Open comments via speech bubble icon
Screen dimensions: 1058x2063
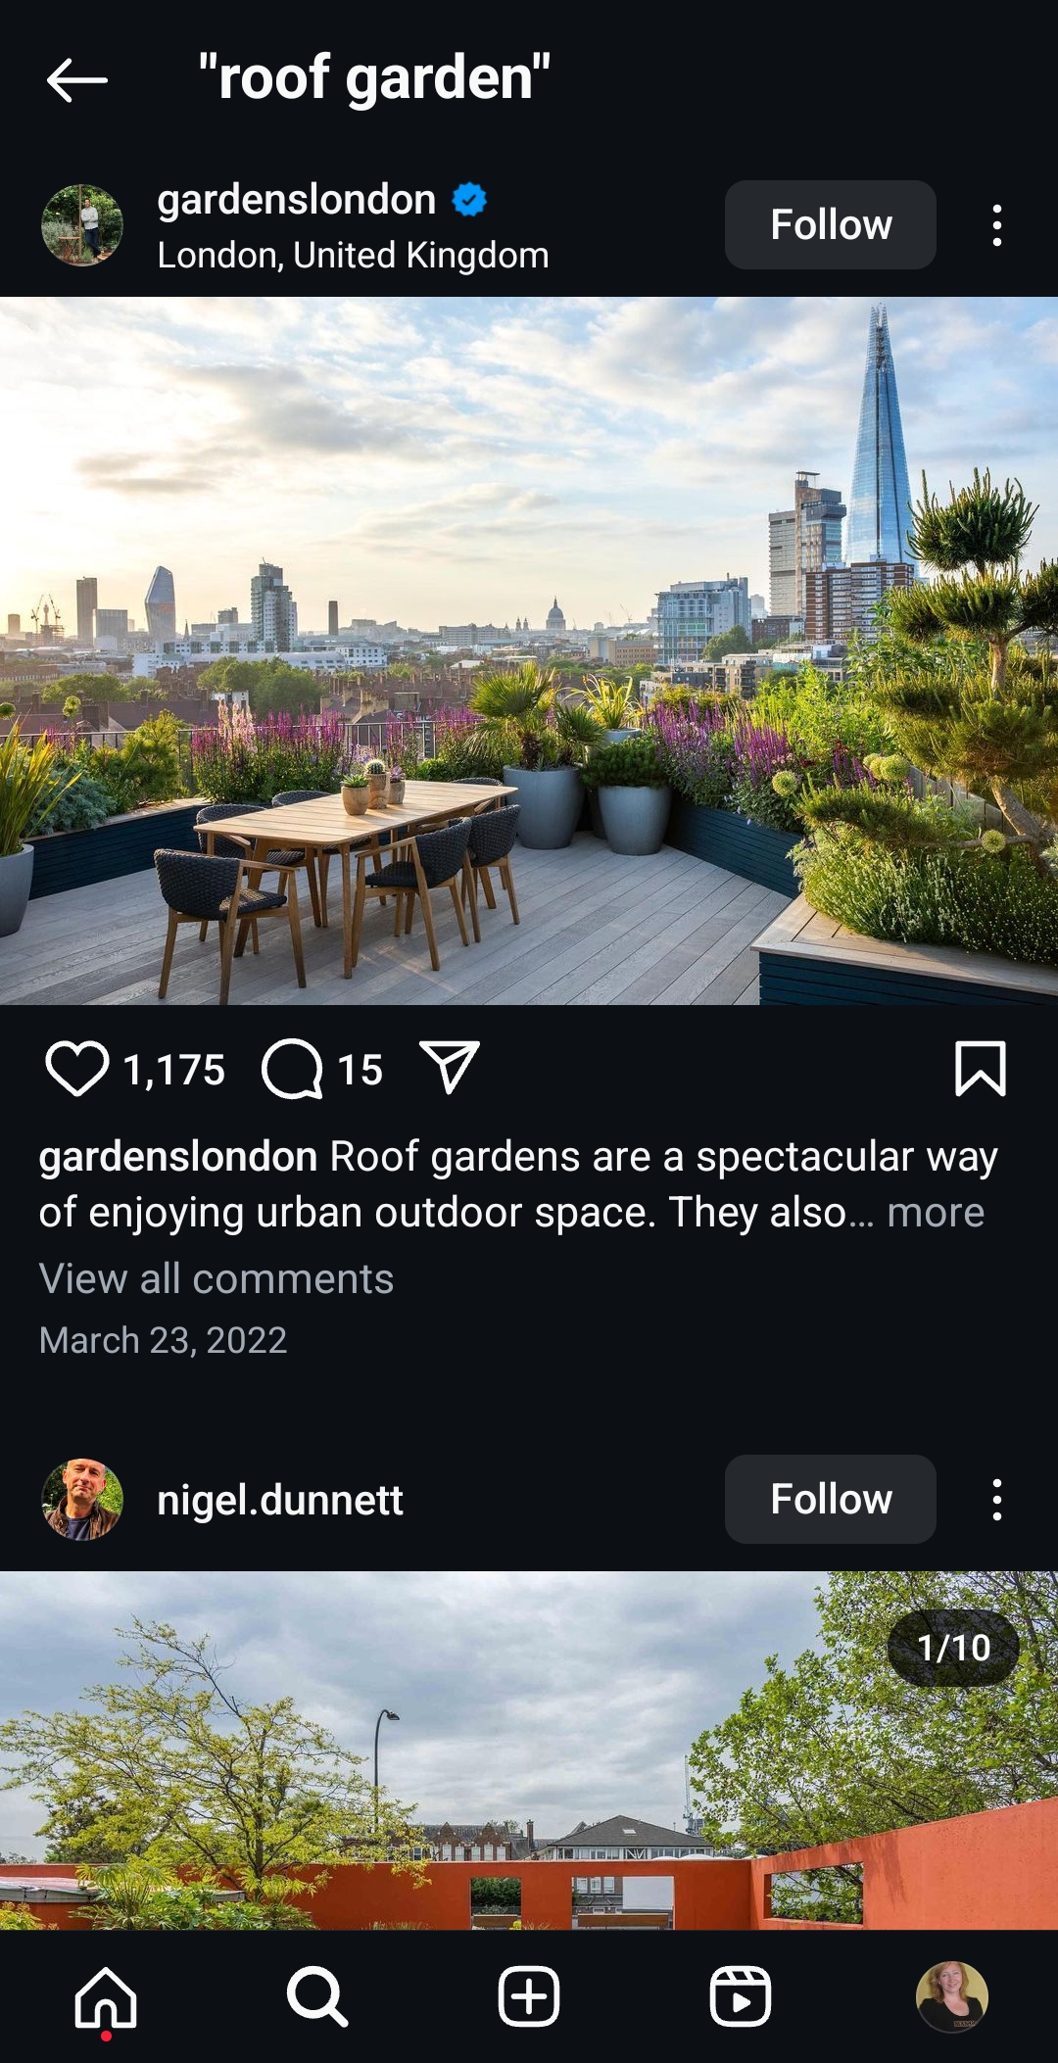click(x=292, y=1069)
